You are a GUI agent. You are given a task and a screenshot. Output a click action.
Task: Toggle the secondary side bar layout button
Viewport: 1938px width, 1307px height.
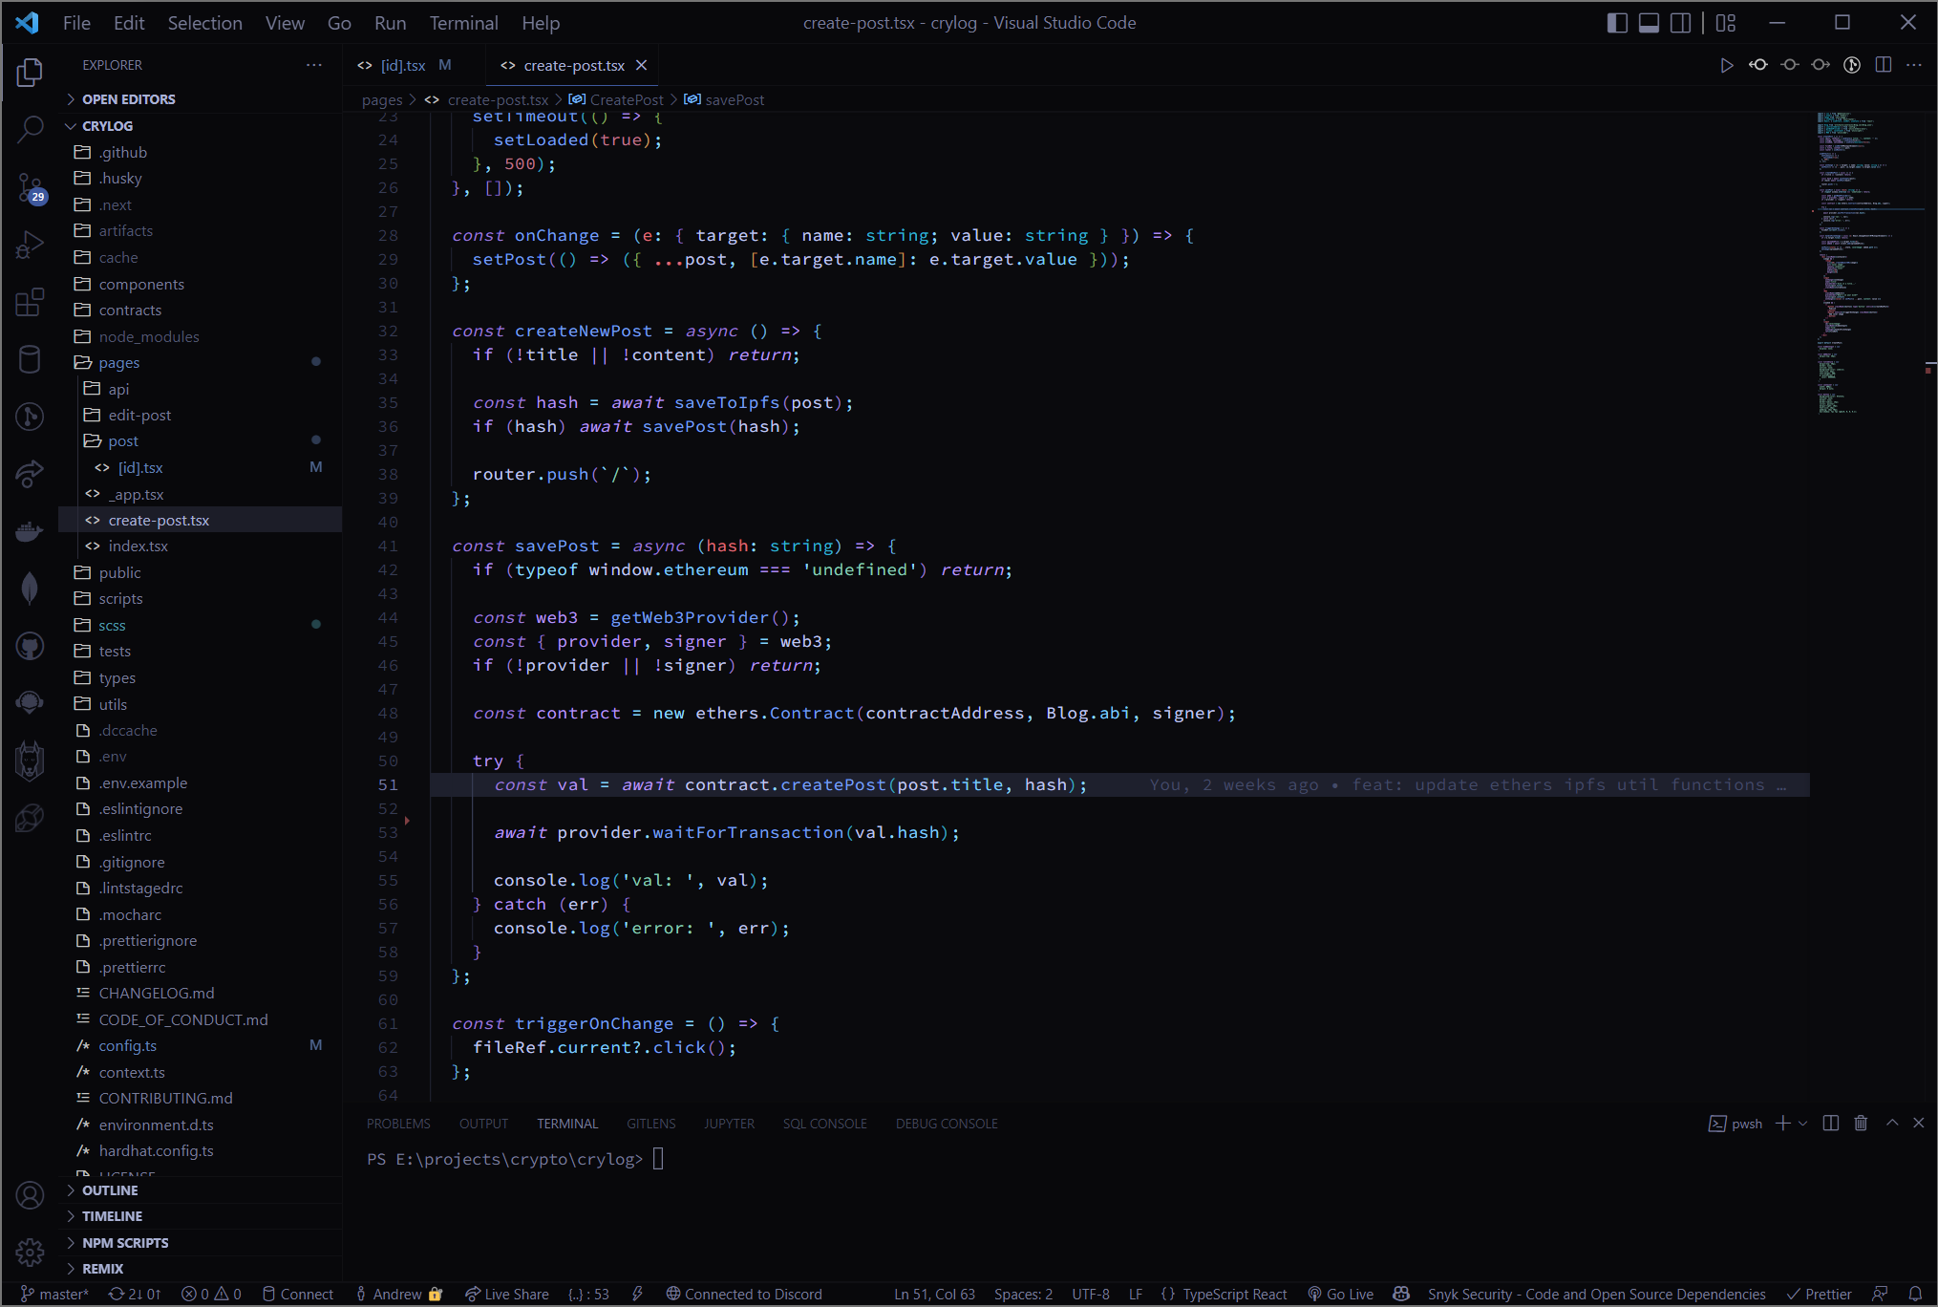1680,23
